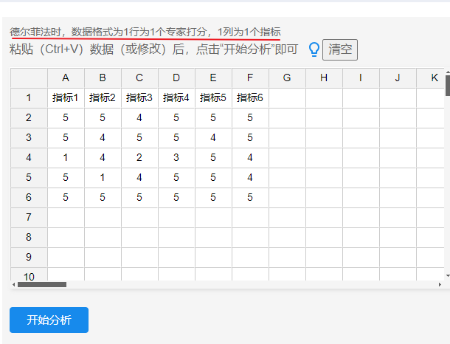Click empty cell G1

287,98
